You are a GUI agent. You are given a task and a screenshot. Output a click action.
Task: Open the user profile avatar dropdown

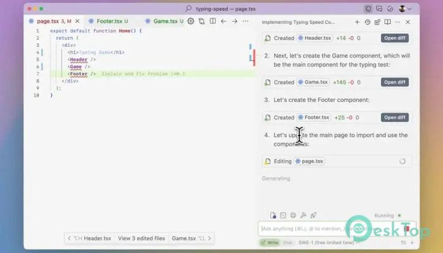(x=405, y=9)
